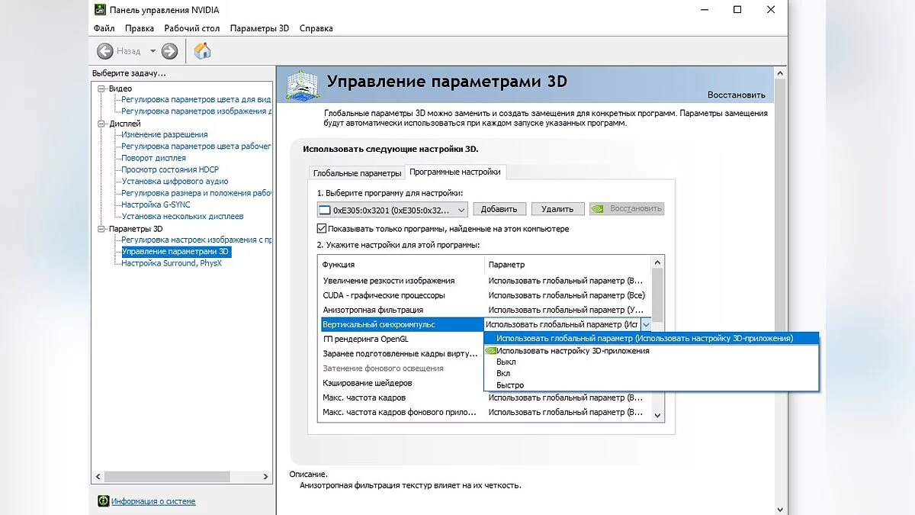Select Регулировка размера и положения рабочего стола
915x515 pixels.
coord(196,193)
